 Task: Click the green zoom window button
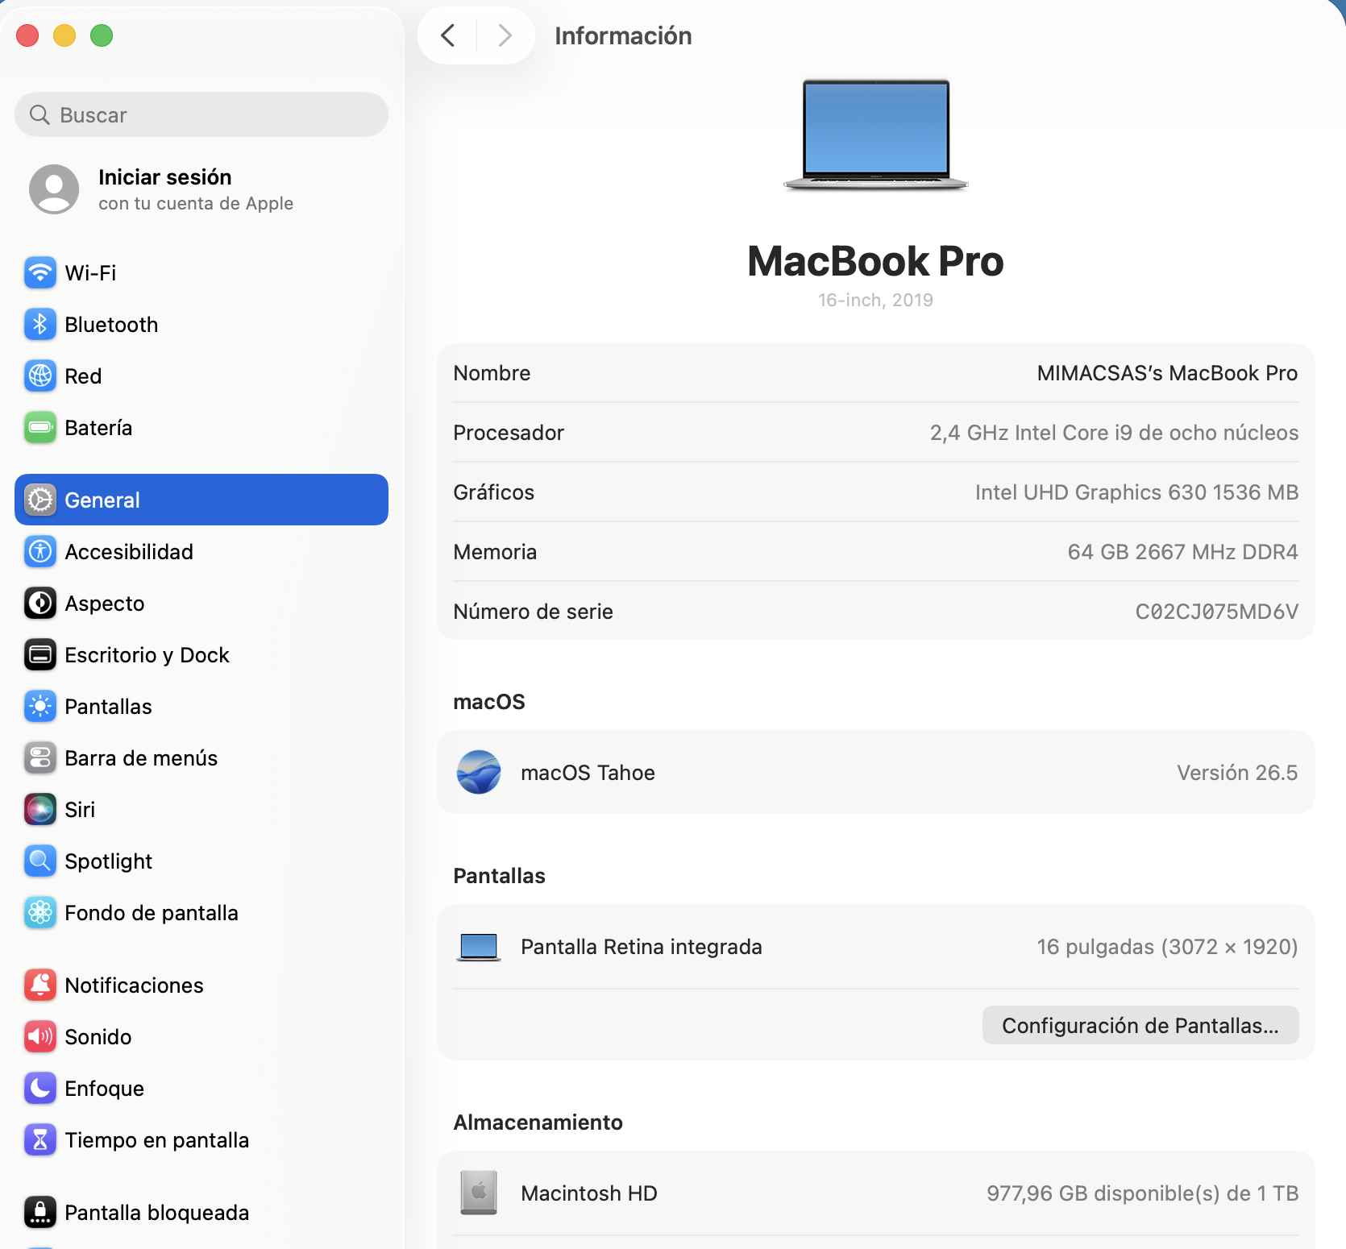click(102, 35)
